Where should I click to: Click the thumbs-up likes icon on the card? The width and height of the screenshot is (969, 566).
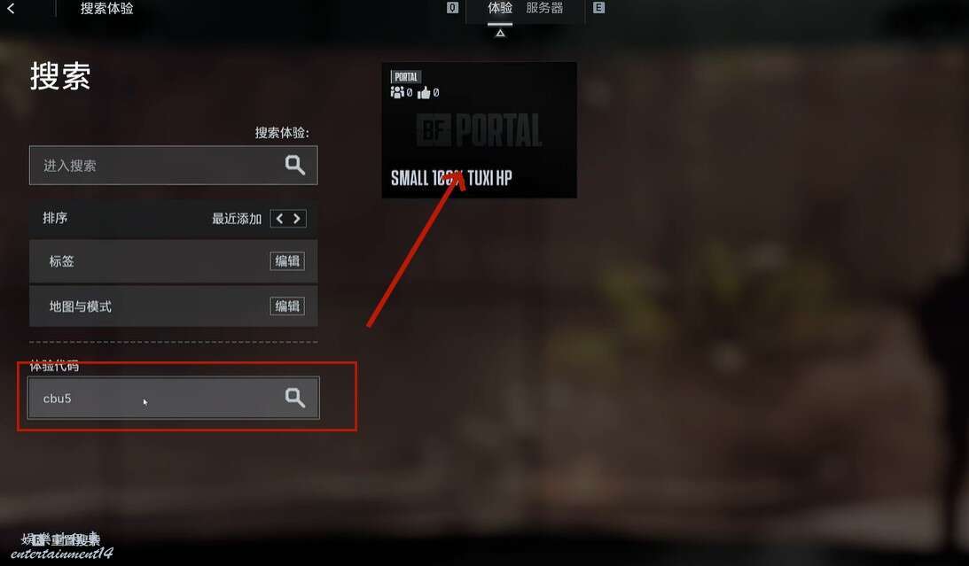[424, 93]
